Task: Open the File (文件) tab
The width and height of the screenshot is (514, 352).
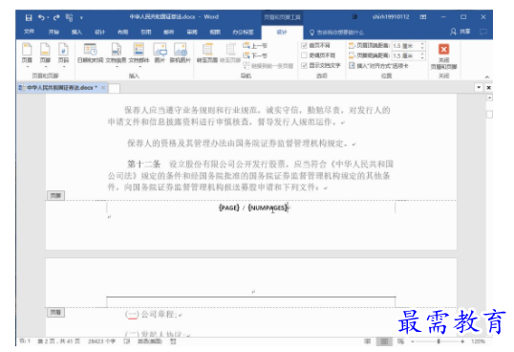Action: pos(29,32)
